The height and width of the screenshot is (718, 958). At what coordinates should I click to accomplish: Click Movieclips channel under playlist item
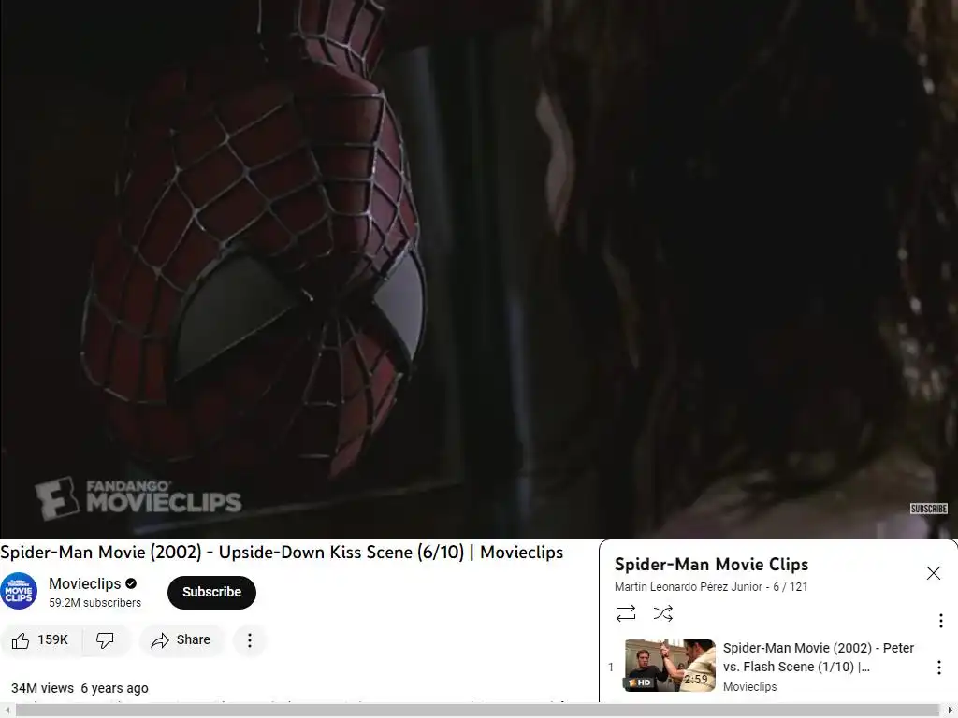pos(749,687)
